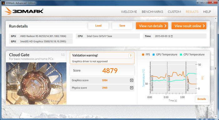219x120 pixels.
Task: Open the WELCOME tab
Action: pos(129,12)
